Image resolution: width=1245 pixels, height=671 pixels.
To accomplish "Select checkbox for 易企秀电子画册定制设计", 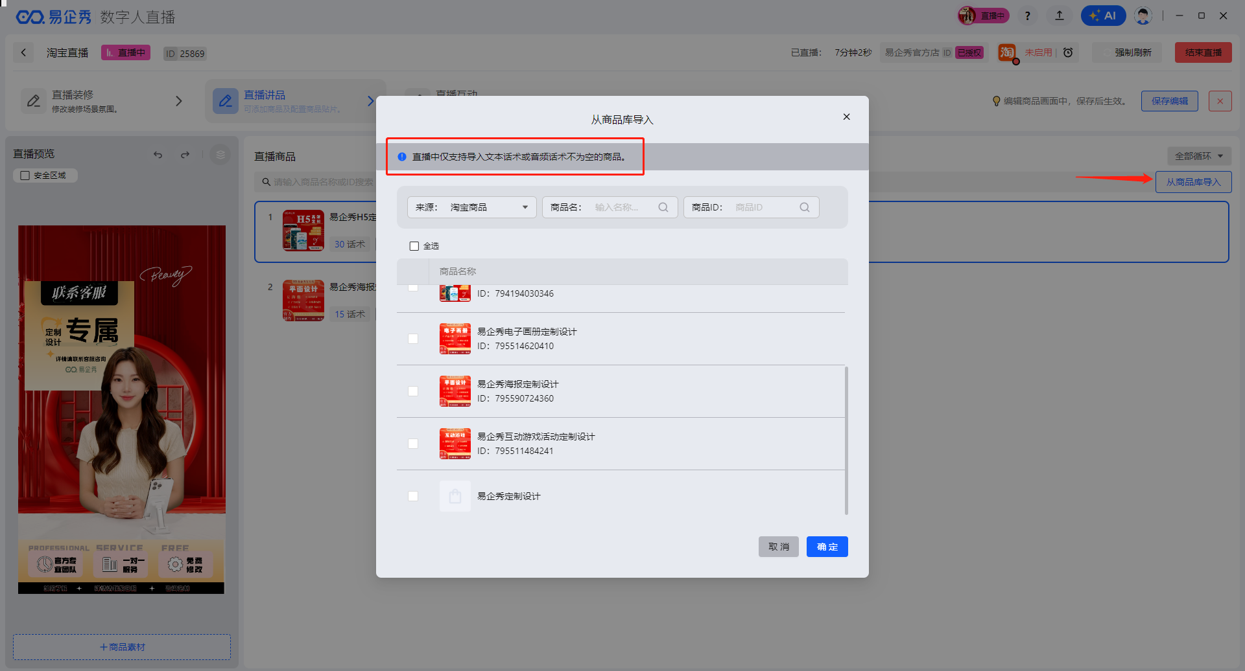I will (x=413, y=339).
